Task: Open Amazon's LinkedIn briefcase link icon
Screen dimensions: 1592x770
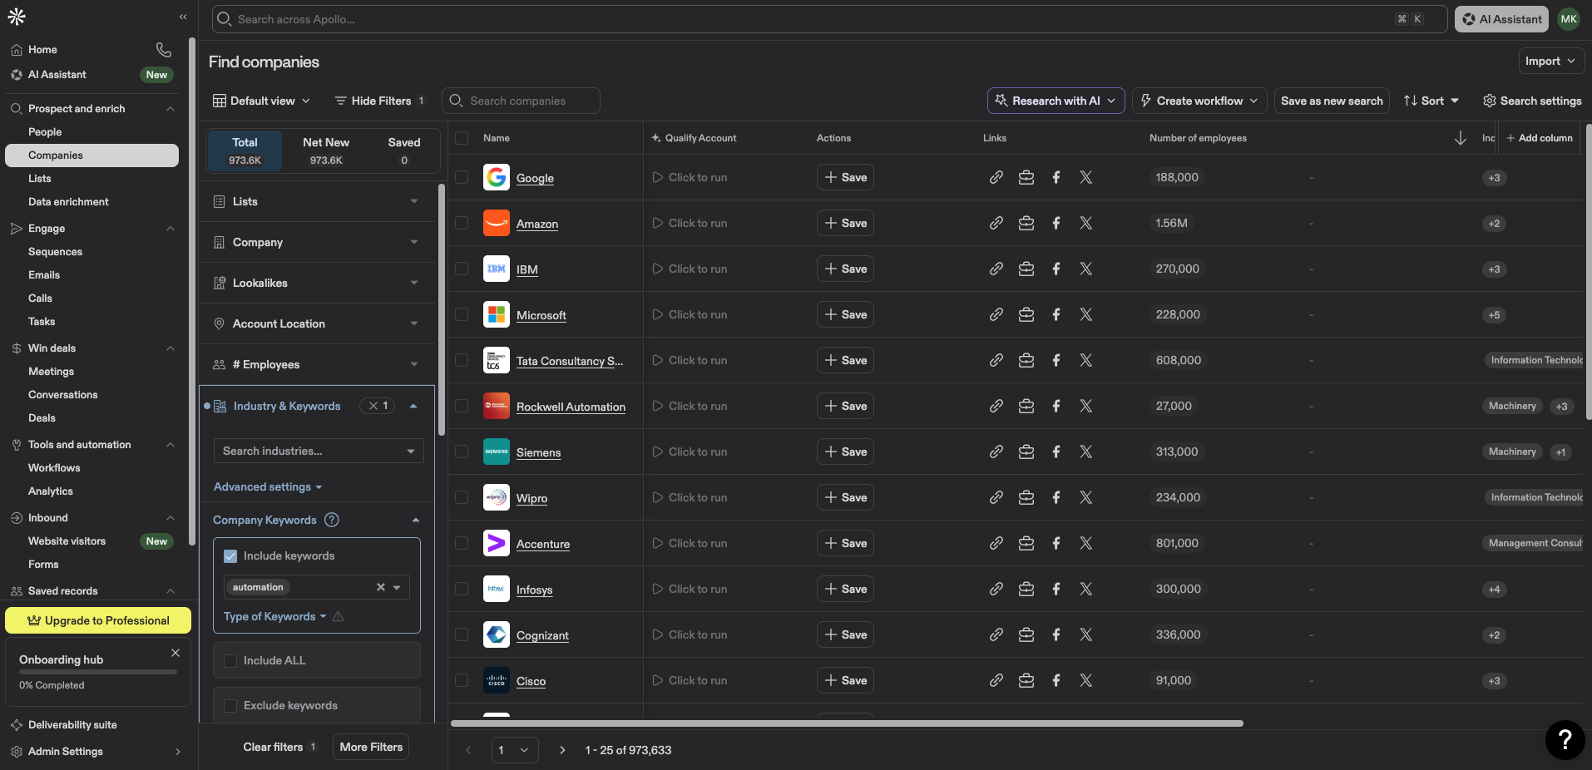Action: click(x=1026, y=223)
